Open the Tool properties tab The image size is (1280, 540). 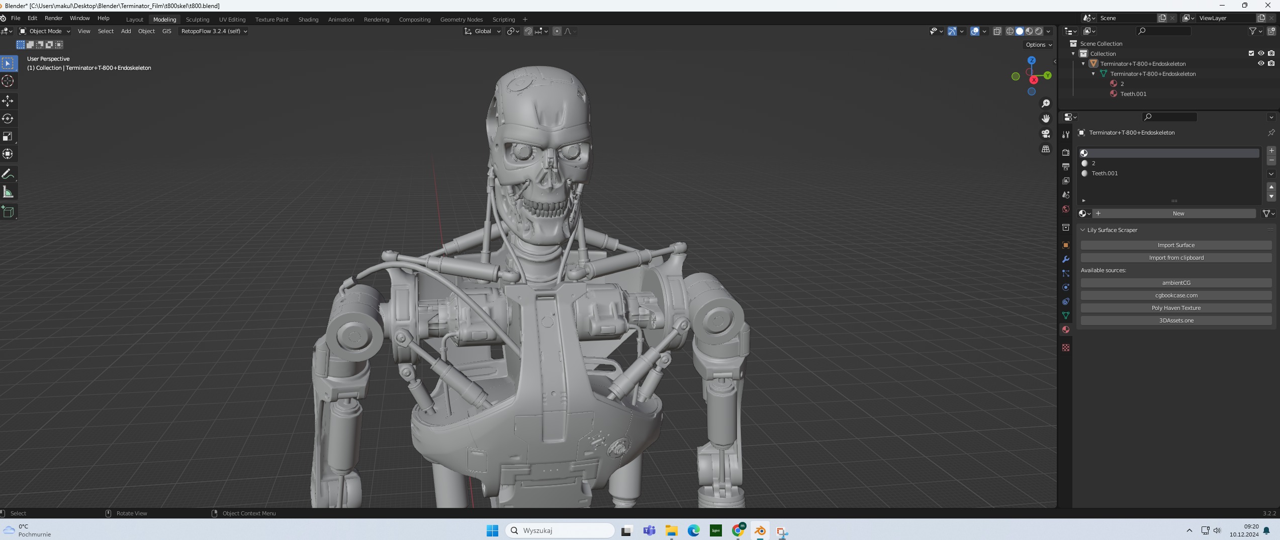[x=1065, y=135]
